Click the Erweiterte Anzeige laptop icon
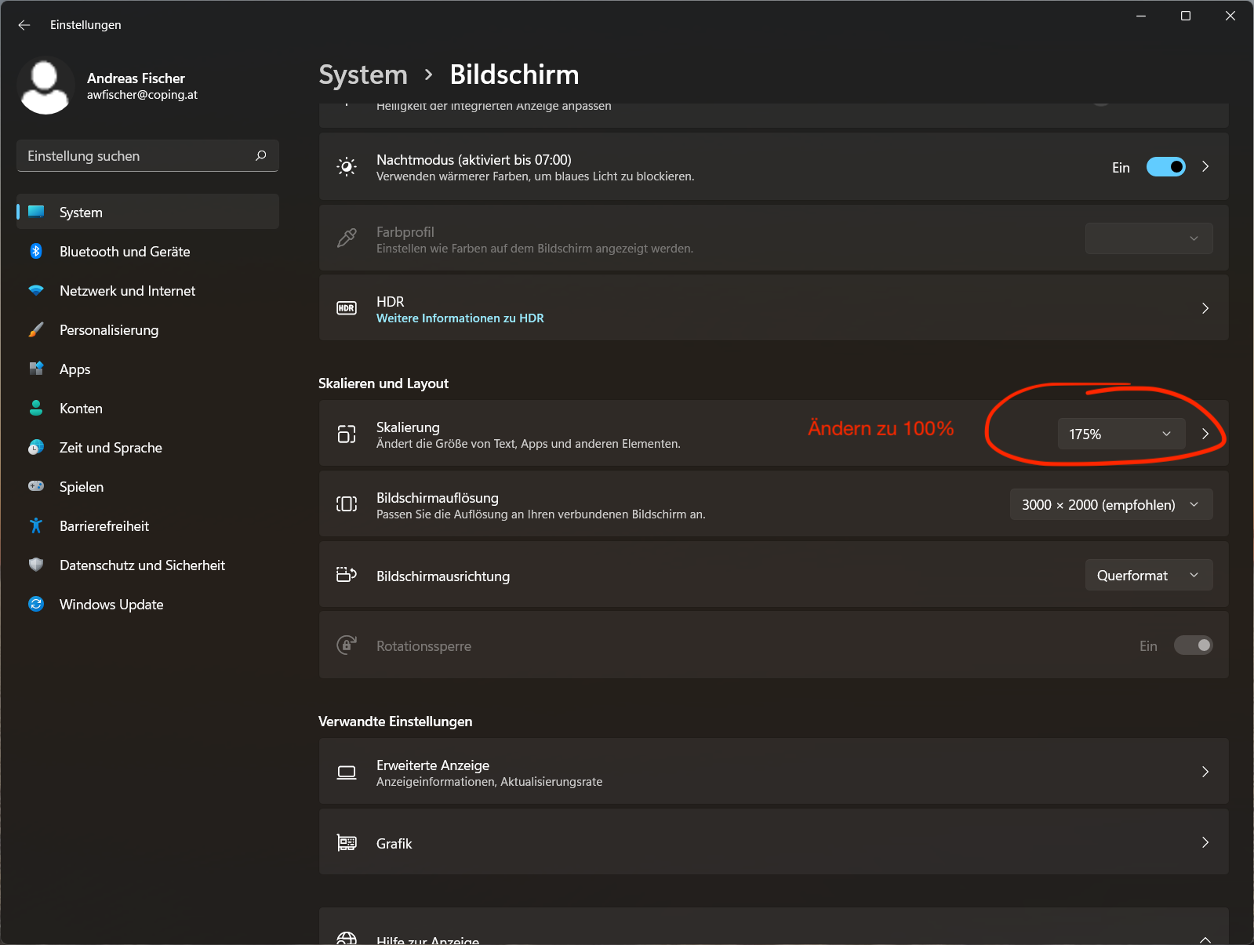The width and height of the screenshot is (1254, 945). point(347,772)
